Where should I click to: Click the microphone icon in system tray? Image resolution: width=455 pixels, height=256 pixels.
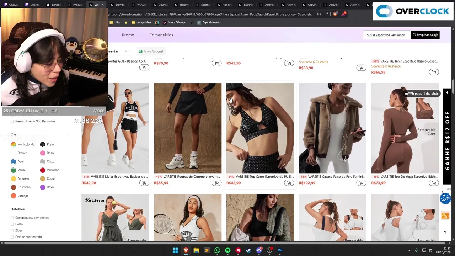pyautogui.click(x=416, y=250)
